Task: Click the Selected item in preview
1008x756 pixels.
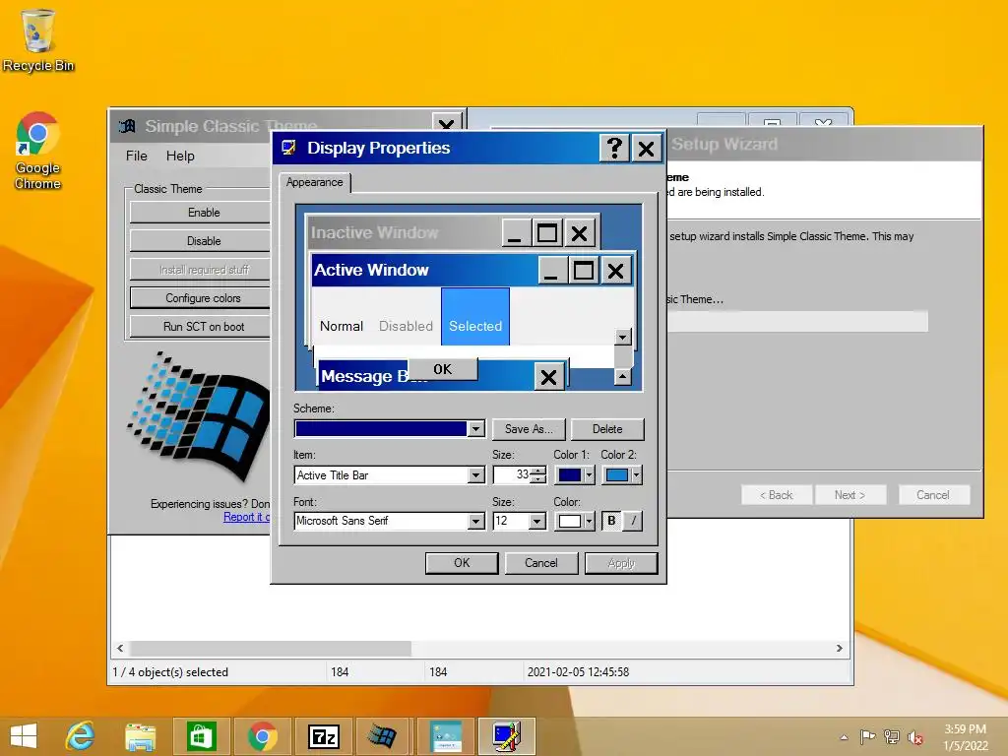Action: 475,317
